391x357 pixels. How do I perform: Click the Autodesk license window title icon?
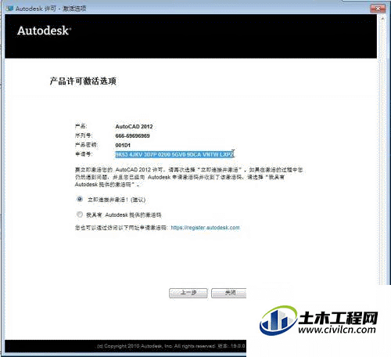10,9
